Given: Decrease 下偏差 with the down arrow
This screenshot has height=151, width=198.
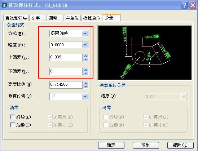Looking at the screenshot, I should (x=85, y=73).
